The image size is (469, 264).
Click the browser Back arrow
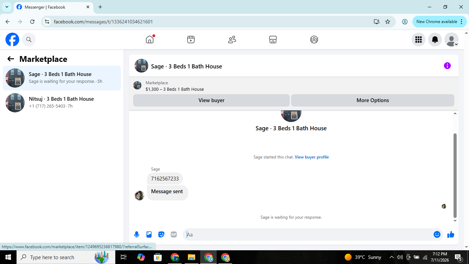(8, 22)
